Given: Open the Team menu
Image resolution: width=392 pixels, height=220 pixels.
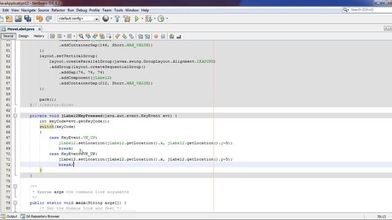Looking at the screenshot, I should (x=107, y=10).
